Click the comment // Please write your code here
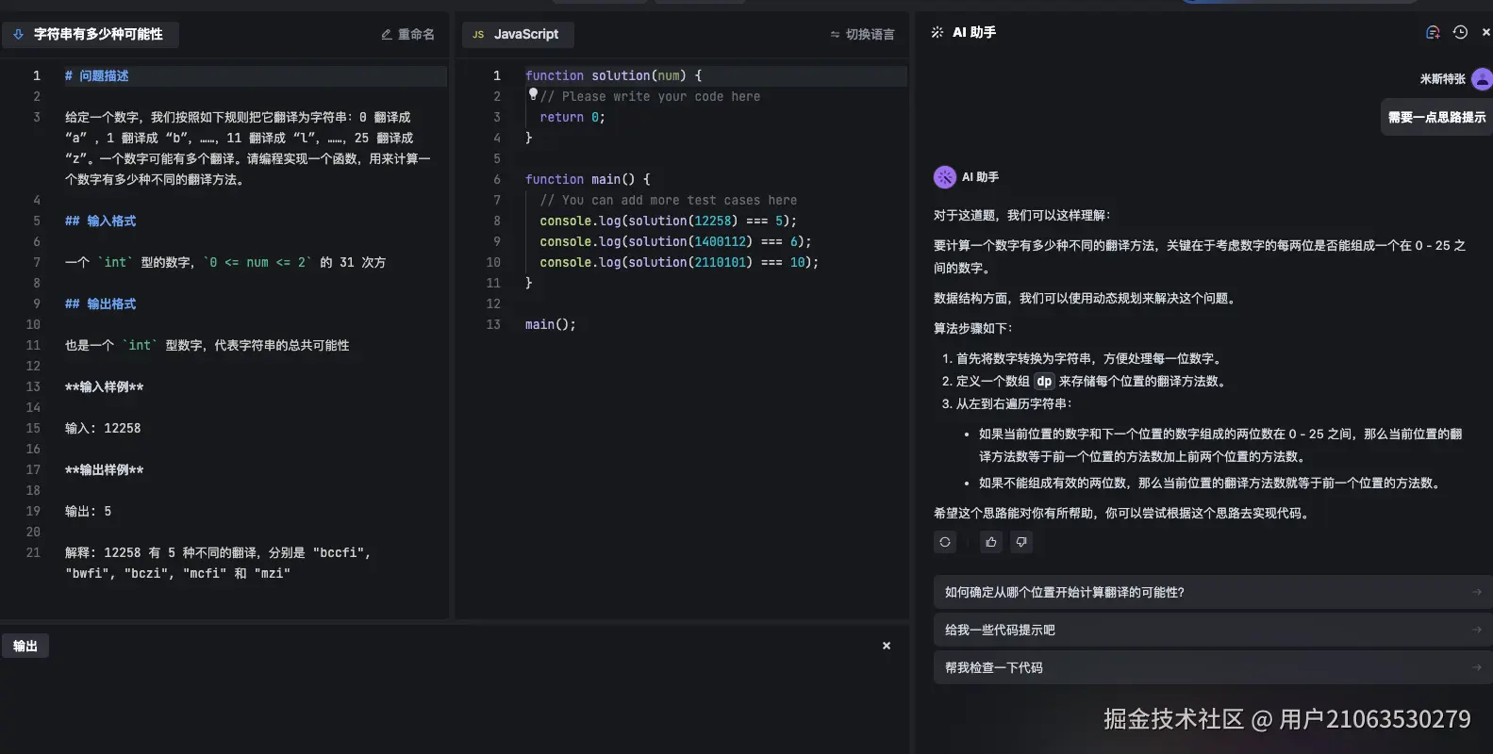The width and height of the screenshot is (1493, 754). (650, 96)
